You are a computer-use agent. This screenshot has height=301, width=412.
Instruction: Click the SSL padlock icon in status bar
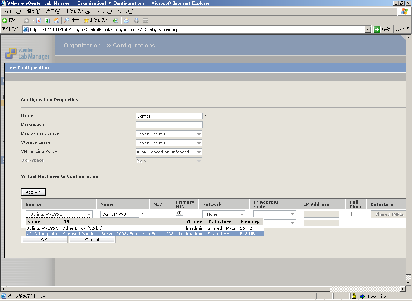point(354,296)
